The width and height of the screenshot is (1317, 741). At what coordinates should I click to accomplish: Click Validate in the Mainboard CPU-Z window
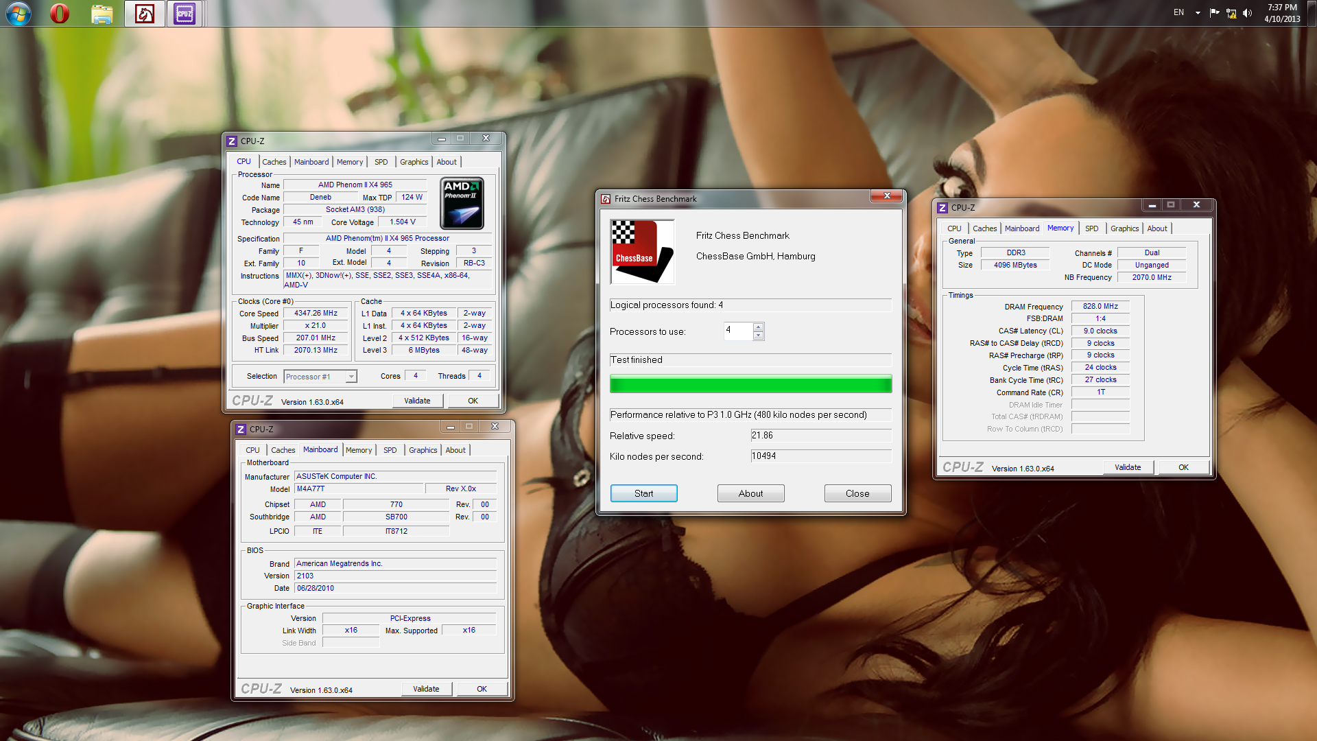tap(426, 689)
